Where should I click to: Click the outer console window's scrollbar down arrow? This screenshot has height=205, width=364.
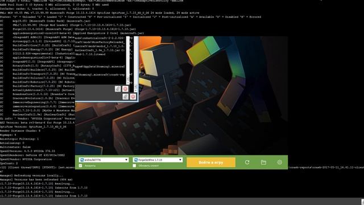click(x=136, y=90)
